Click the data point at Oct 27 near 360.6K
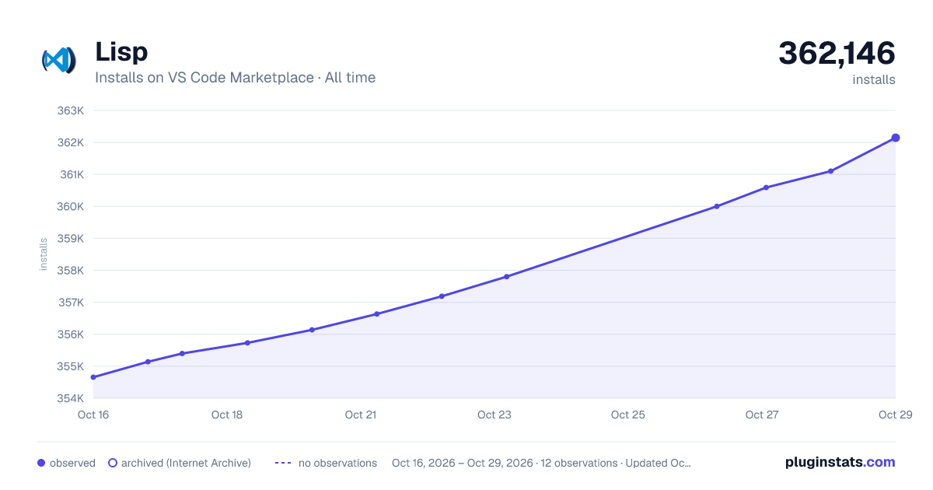Image resolution: width=933 pixels, height=490 pixels. [x=766, y=187]
